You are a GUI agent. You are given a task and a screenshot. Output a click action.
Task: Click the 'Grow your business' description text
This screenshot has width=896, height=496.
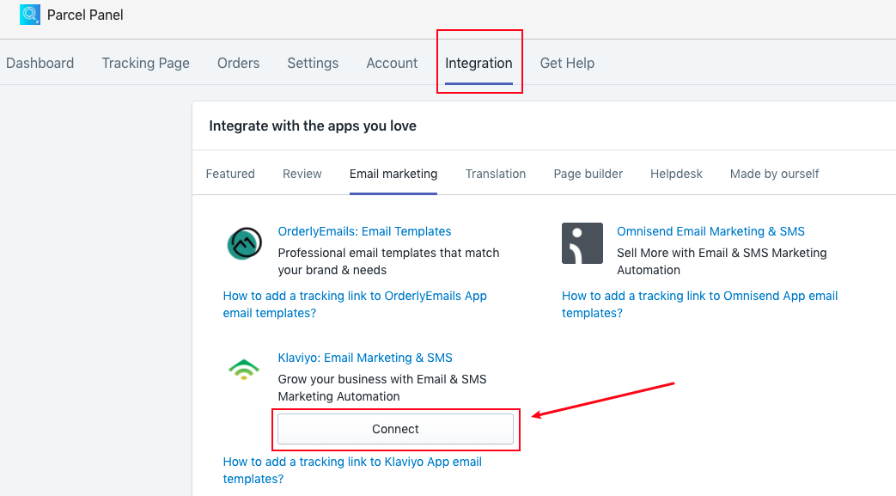point(382,388)
